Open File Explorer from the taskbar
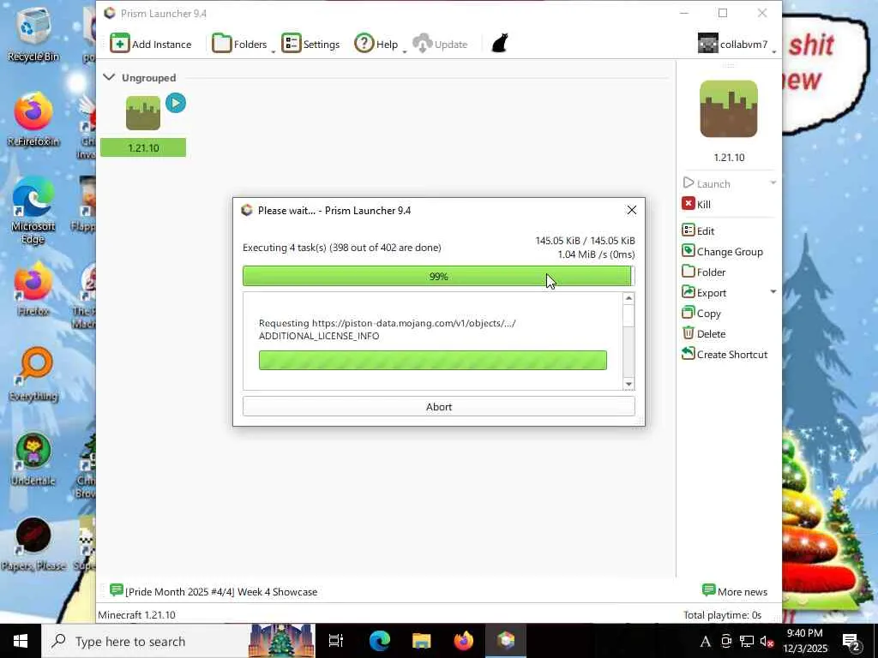878x658 pixels. point(421,641)
